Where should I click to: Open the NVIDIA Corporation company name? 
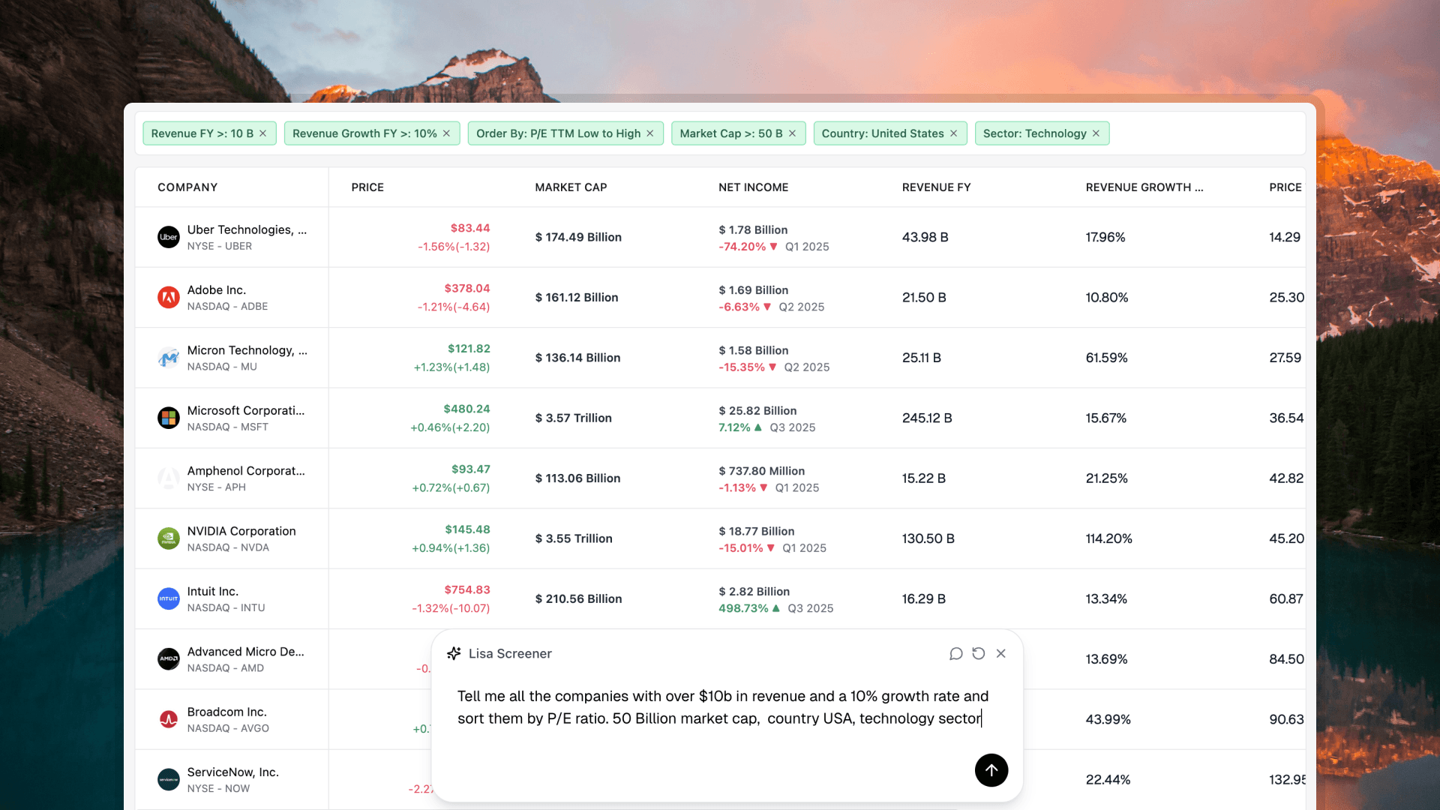pyautogui.click(x=241, y=531)
